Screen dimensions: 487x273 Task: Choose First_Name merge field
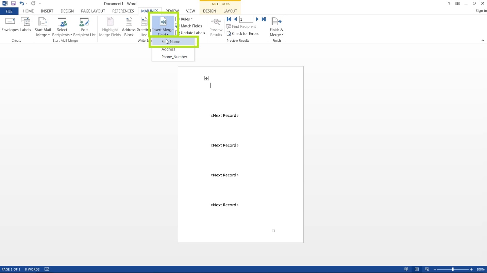(x=173, y=42)
